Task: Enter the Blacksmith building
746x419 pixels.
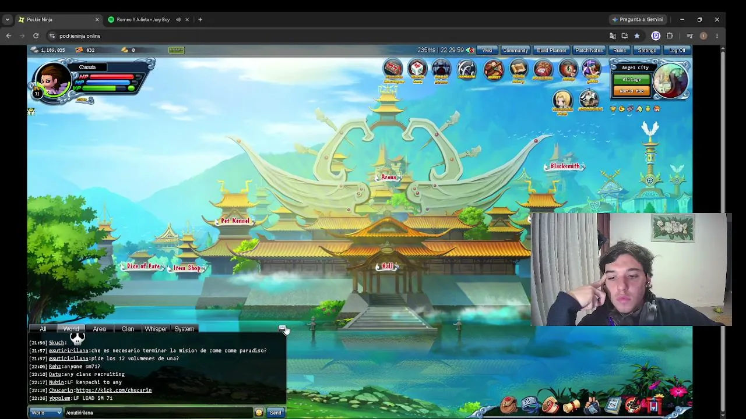Action: pyautogui.click(x=565, y=166)
